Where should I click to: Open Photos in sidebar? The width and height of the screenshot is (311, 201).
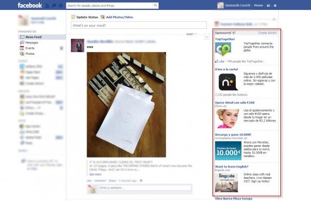(x=30, y=54)
